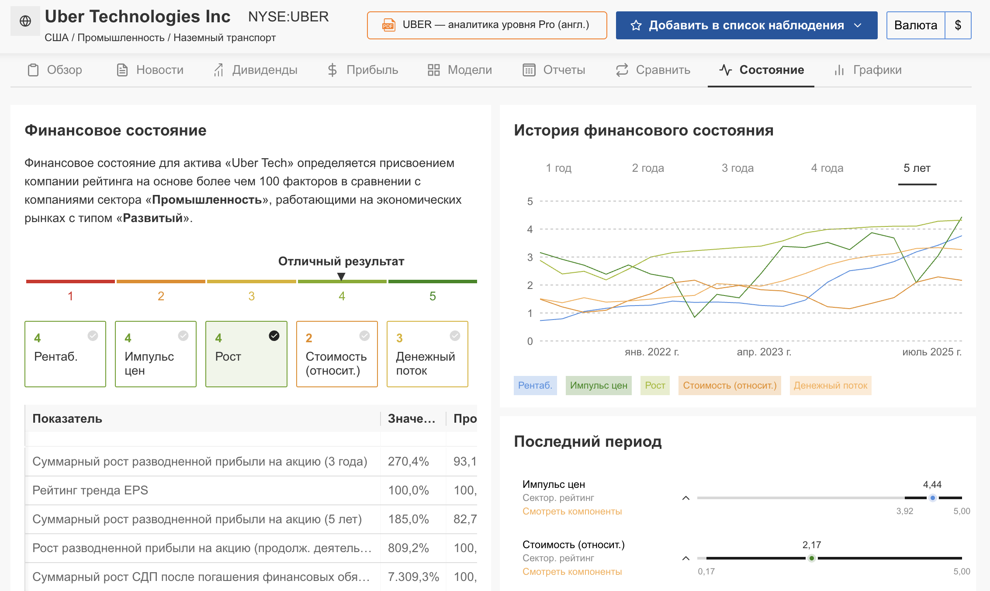Select the Рентаб. card check circle
990x591 pixels.
93,335
